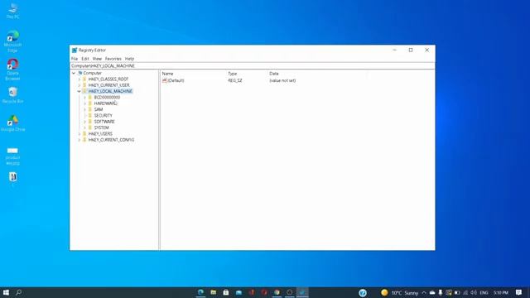Open Microsoft Edge from the taskbar
This screenshot has width=530, height=298.
coord(200,292)
